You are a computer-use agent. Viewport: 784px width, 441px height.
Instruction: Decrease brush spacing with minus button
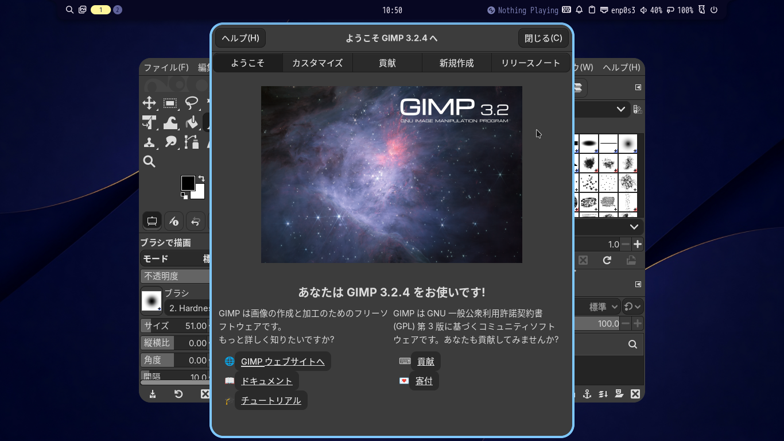626,244
